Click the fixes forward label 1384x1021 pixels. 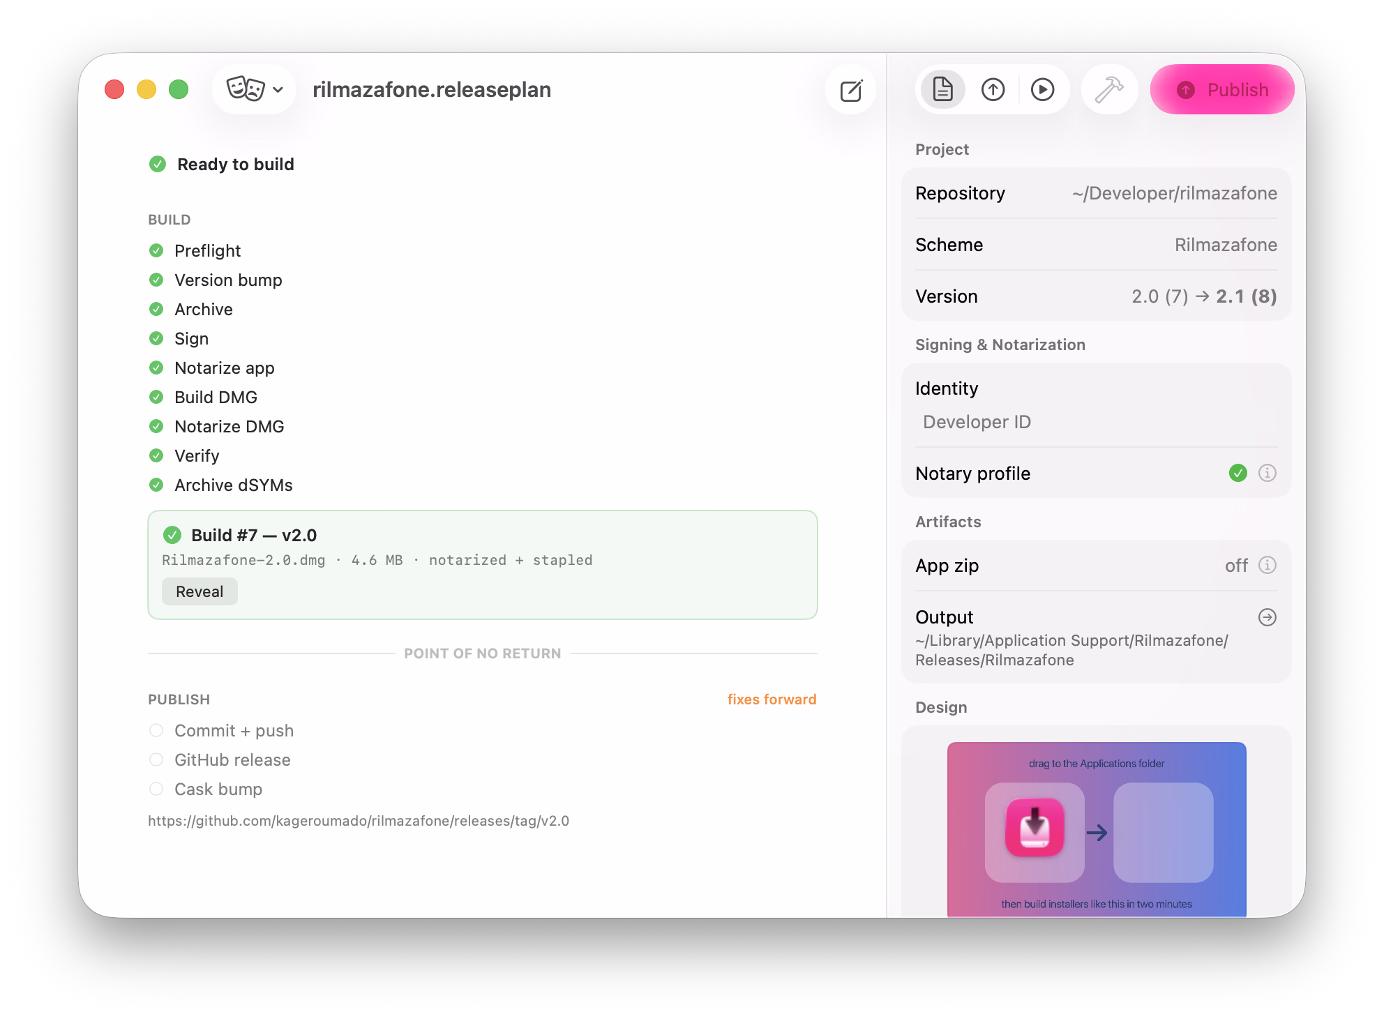(772, 699)
